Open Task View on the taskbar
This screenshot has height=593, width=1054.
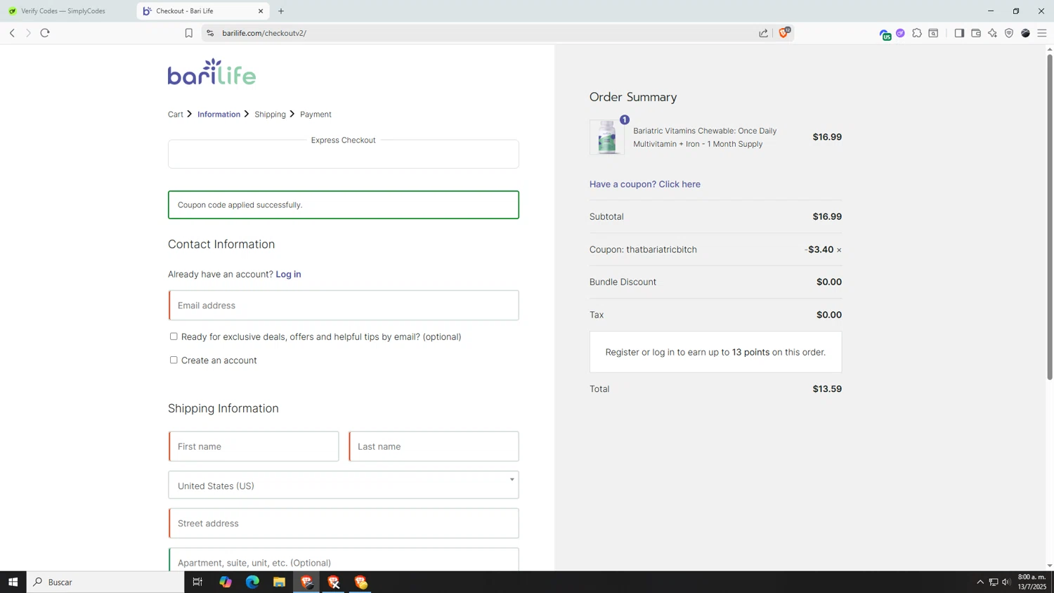(x=197, y=582)
